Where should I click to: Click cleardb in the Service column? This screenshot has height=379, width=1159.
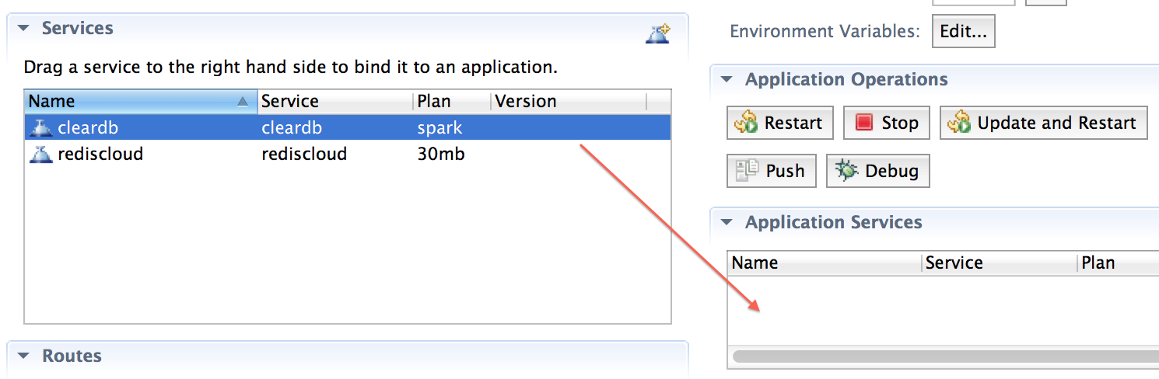point(292,127)
